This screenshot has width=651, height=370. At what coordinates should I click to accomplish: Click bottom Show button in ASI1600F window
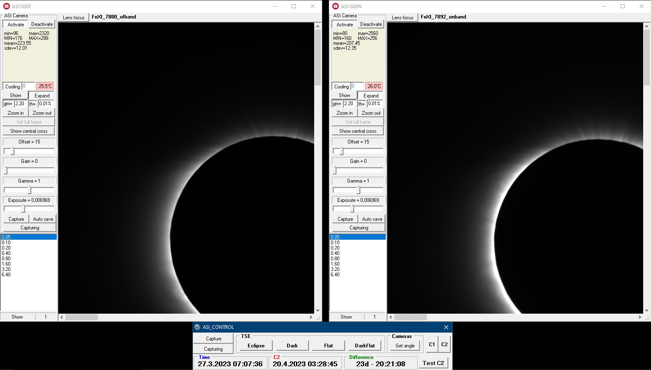(x=17, y=317)
